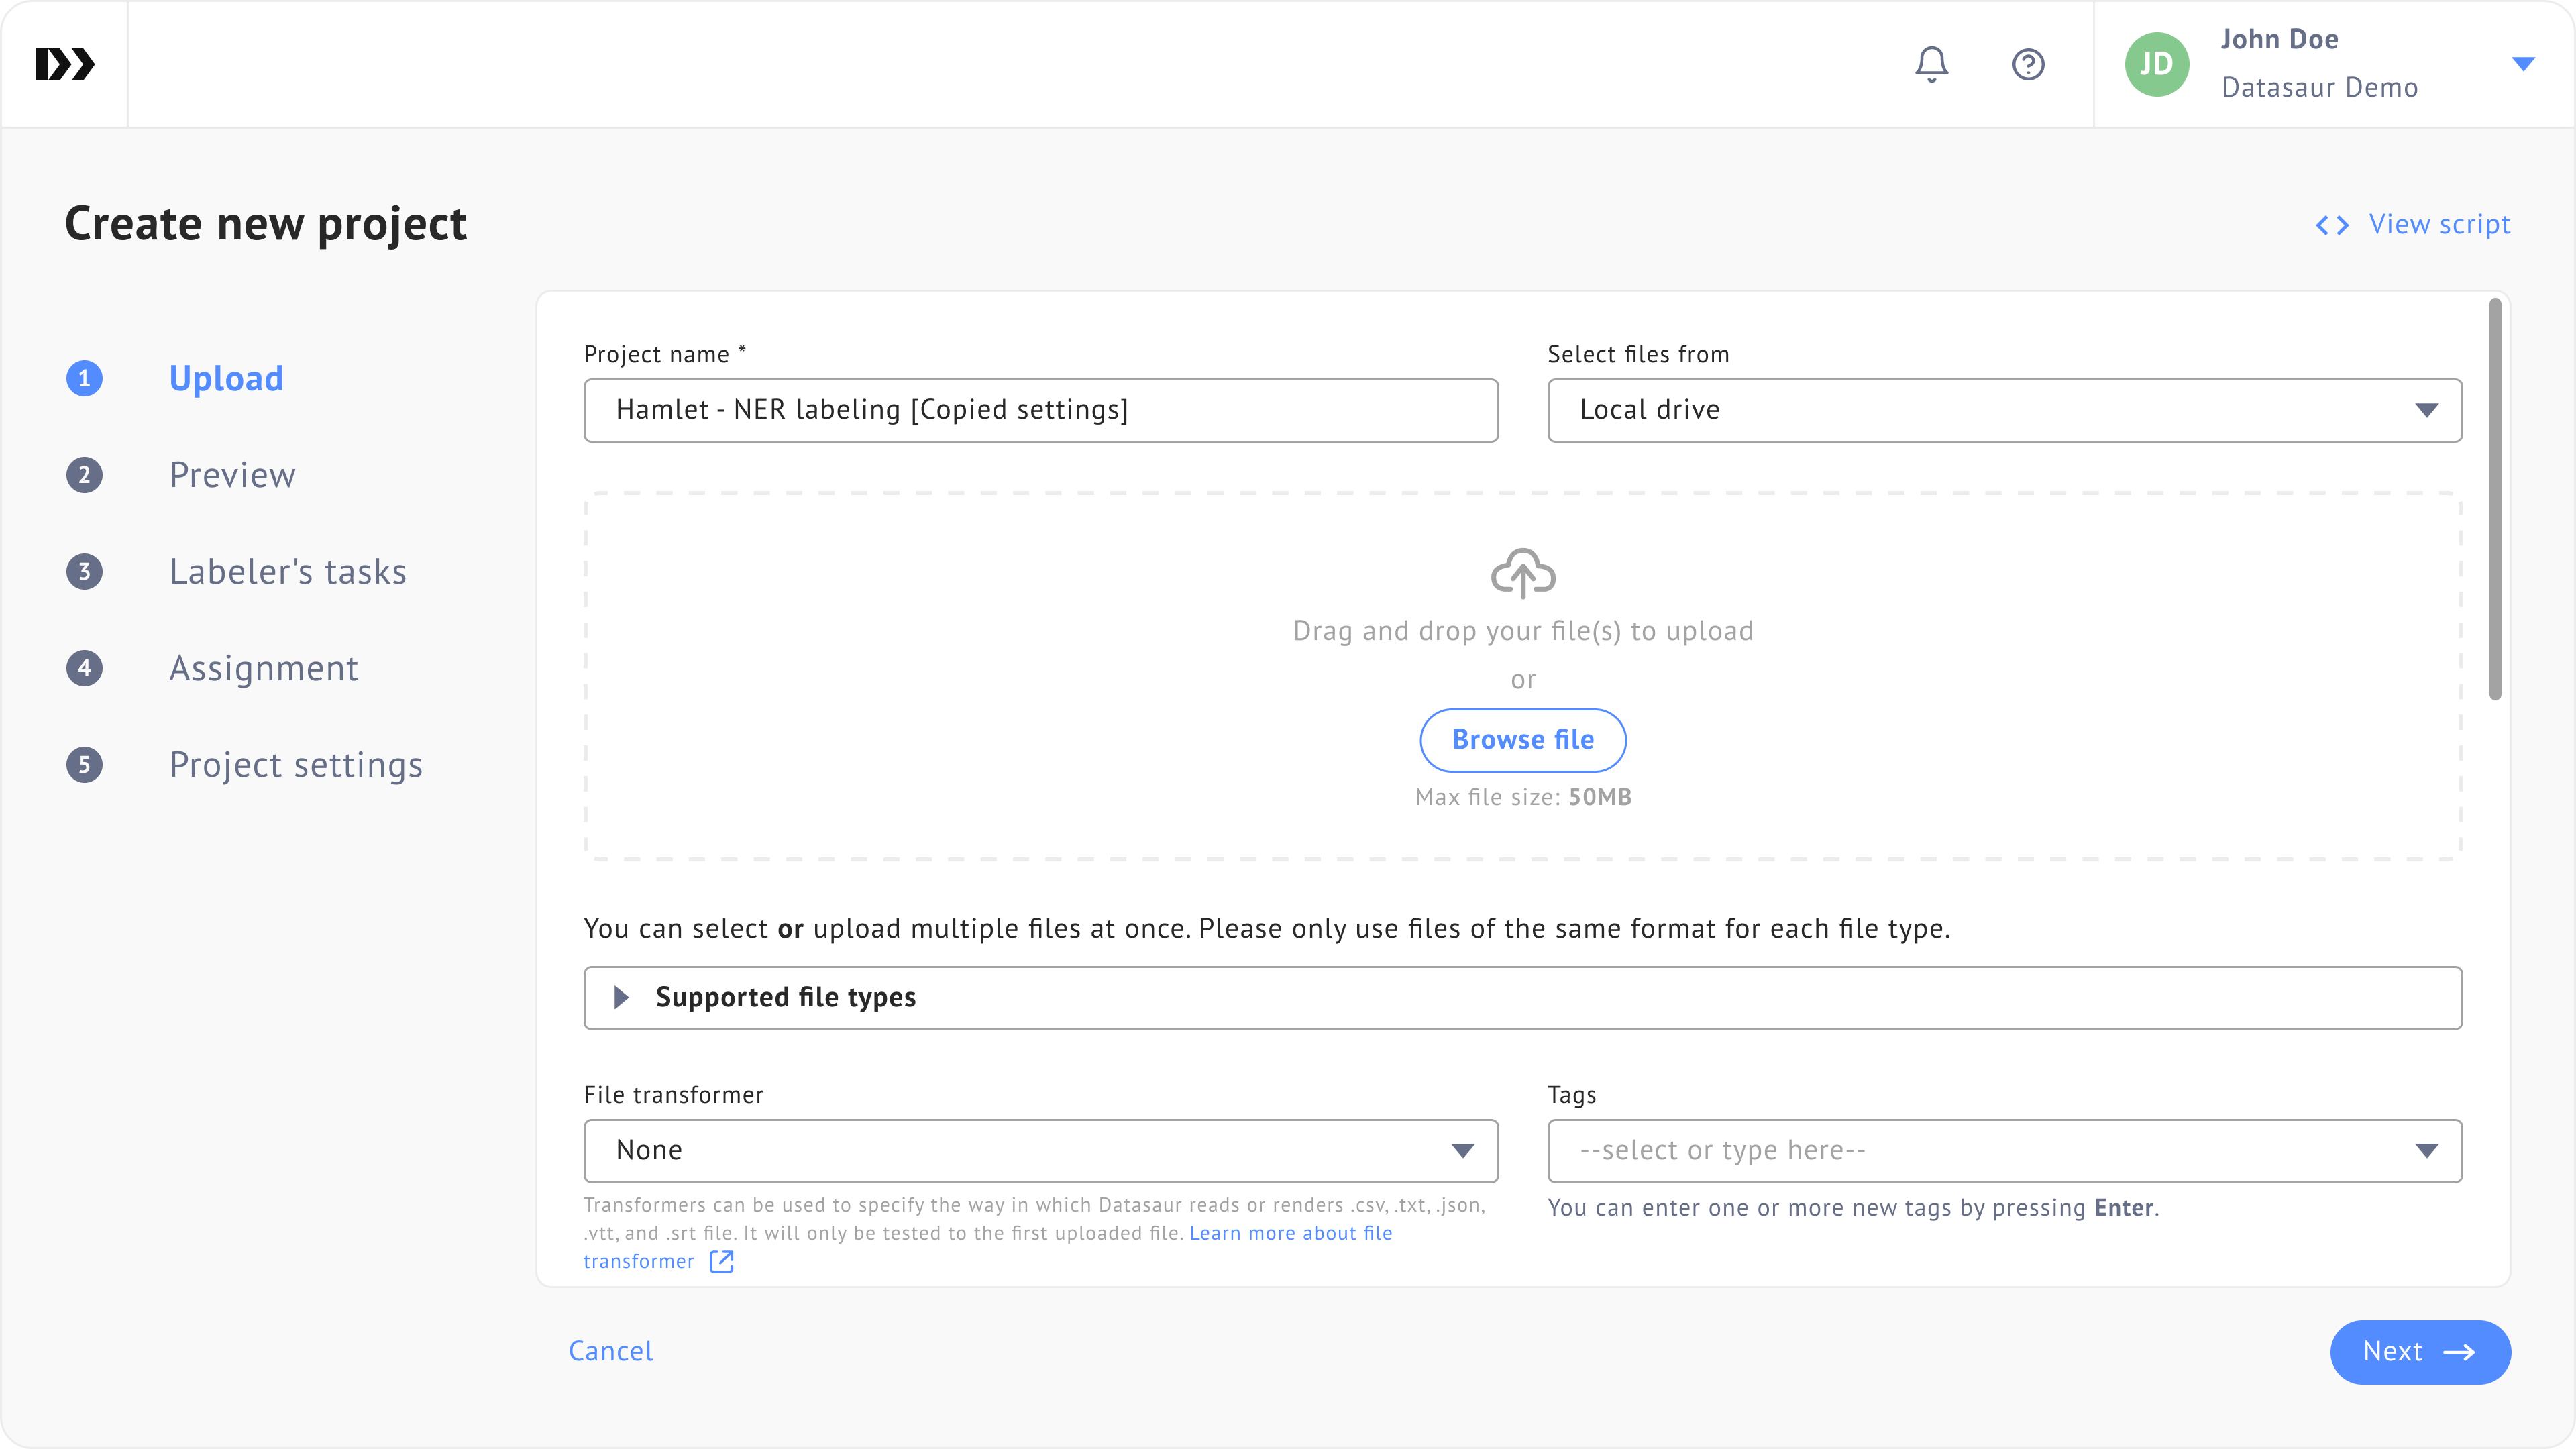The height and width of the screenshot is (1449, 2576).
Task: Go to the Preview step
Action: point(232,475)
